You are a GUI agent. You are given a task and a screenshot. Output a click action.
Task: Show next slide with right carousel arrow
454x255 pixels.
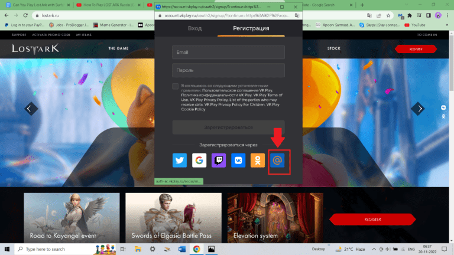[418, 109]
